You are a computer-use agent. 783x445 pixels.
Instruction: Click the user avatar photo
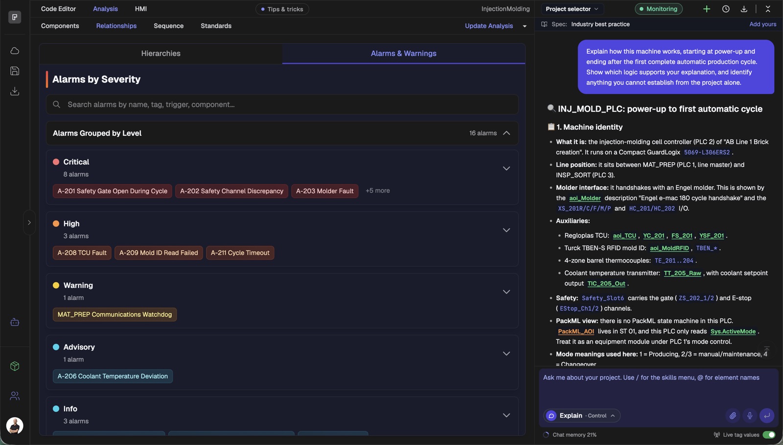click(15, 425)
